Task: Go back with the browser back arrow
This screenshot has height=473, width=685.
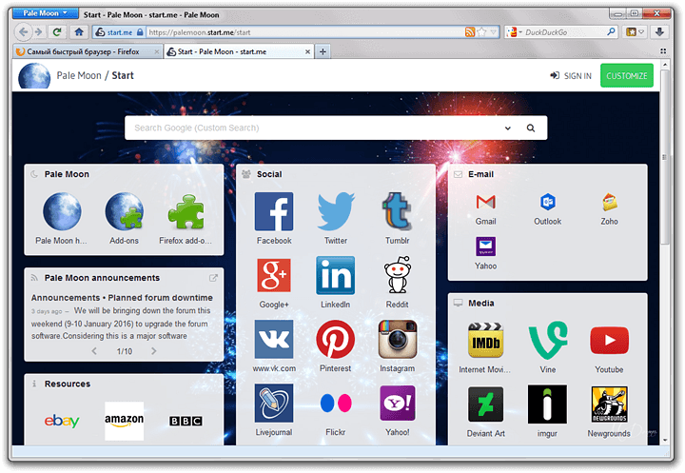Action: 24,32
